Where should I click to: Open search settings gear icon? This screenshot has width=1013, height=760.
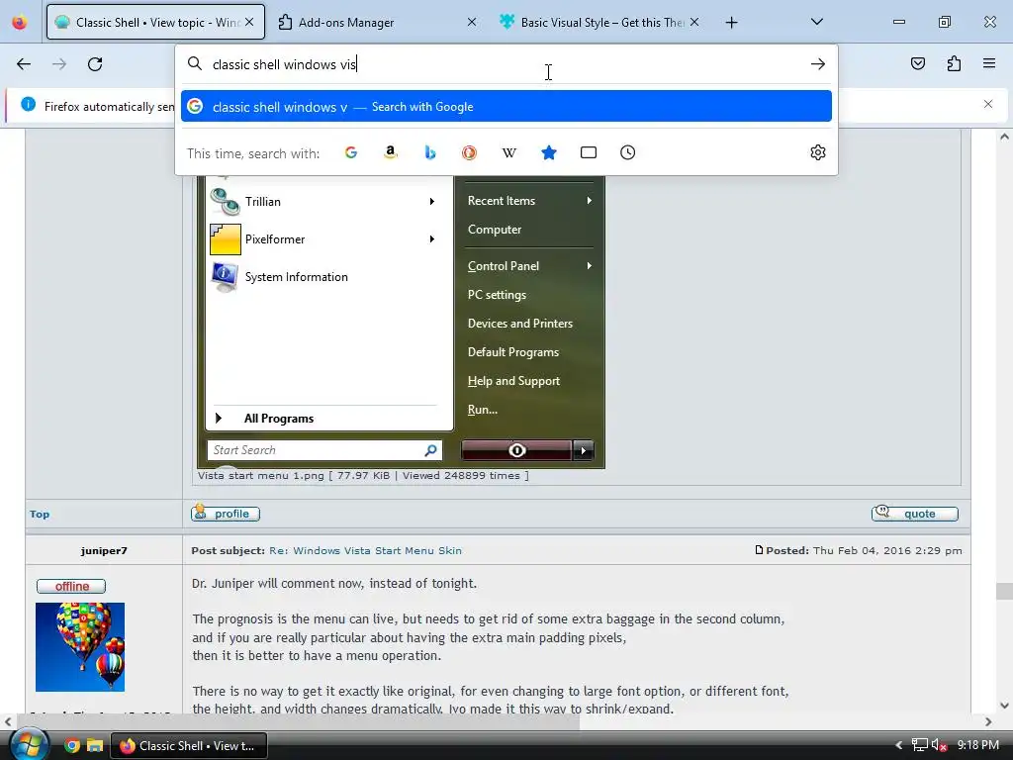(x=817, y=152)
